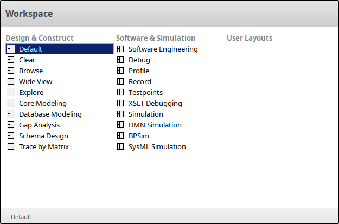This screenshot has height=224, width=339.
Task: Click the layout icon next to Debug
Action: [x=120, y=60]
